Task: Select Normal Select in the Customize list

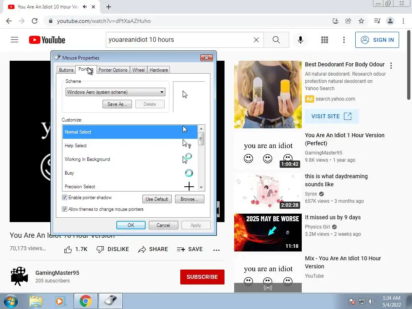Action: pos(130,132)
